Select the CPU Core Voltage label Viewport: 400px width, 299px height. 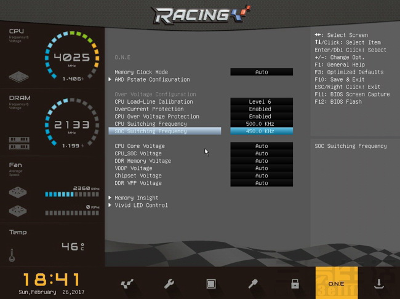tap(140, 146)
